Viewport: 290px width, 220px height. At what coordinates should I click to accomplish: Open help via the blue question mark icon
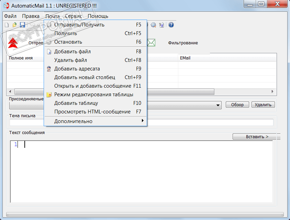point(171,25)
